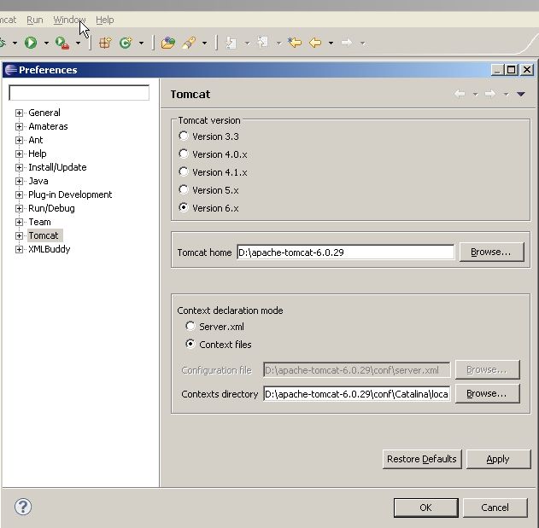The width and height of the screenshot is (539, 528).
Task: Open the Window menu
Action: (68, 20)
